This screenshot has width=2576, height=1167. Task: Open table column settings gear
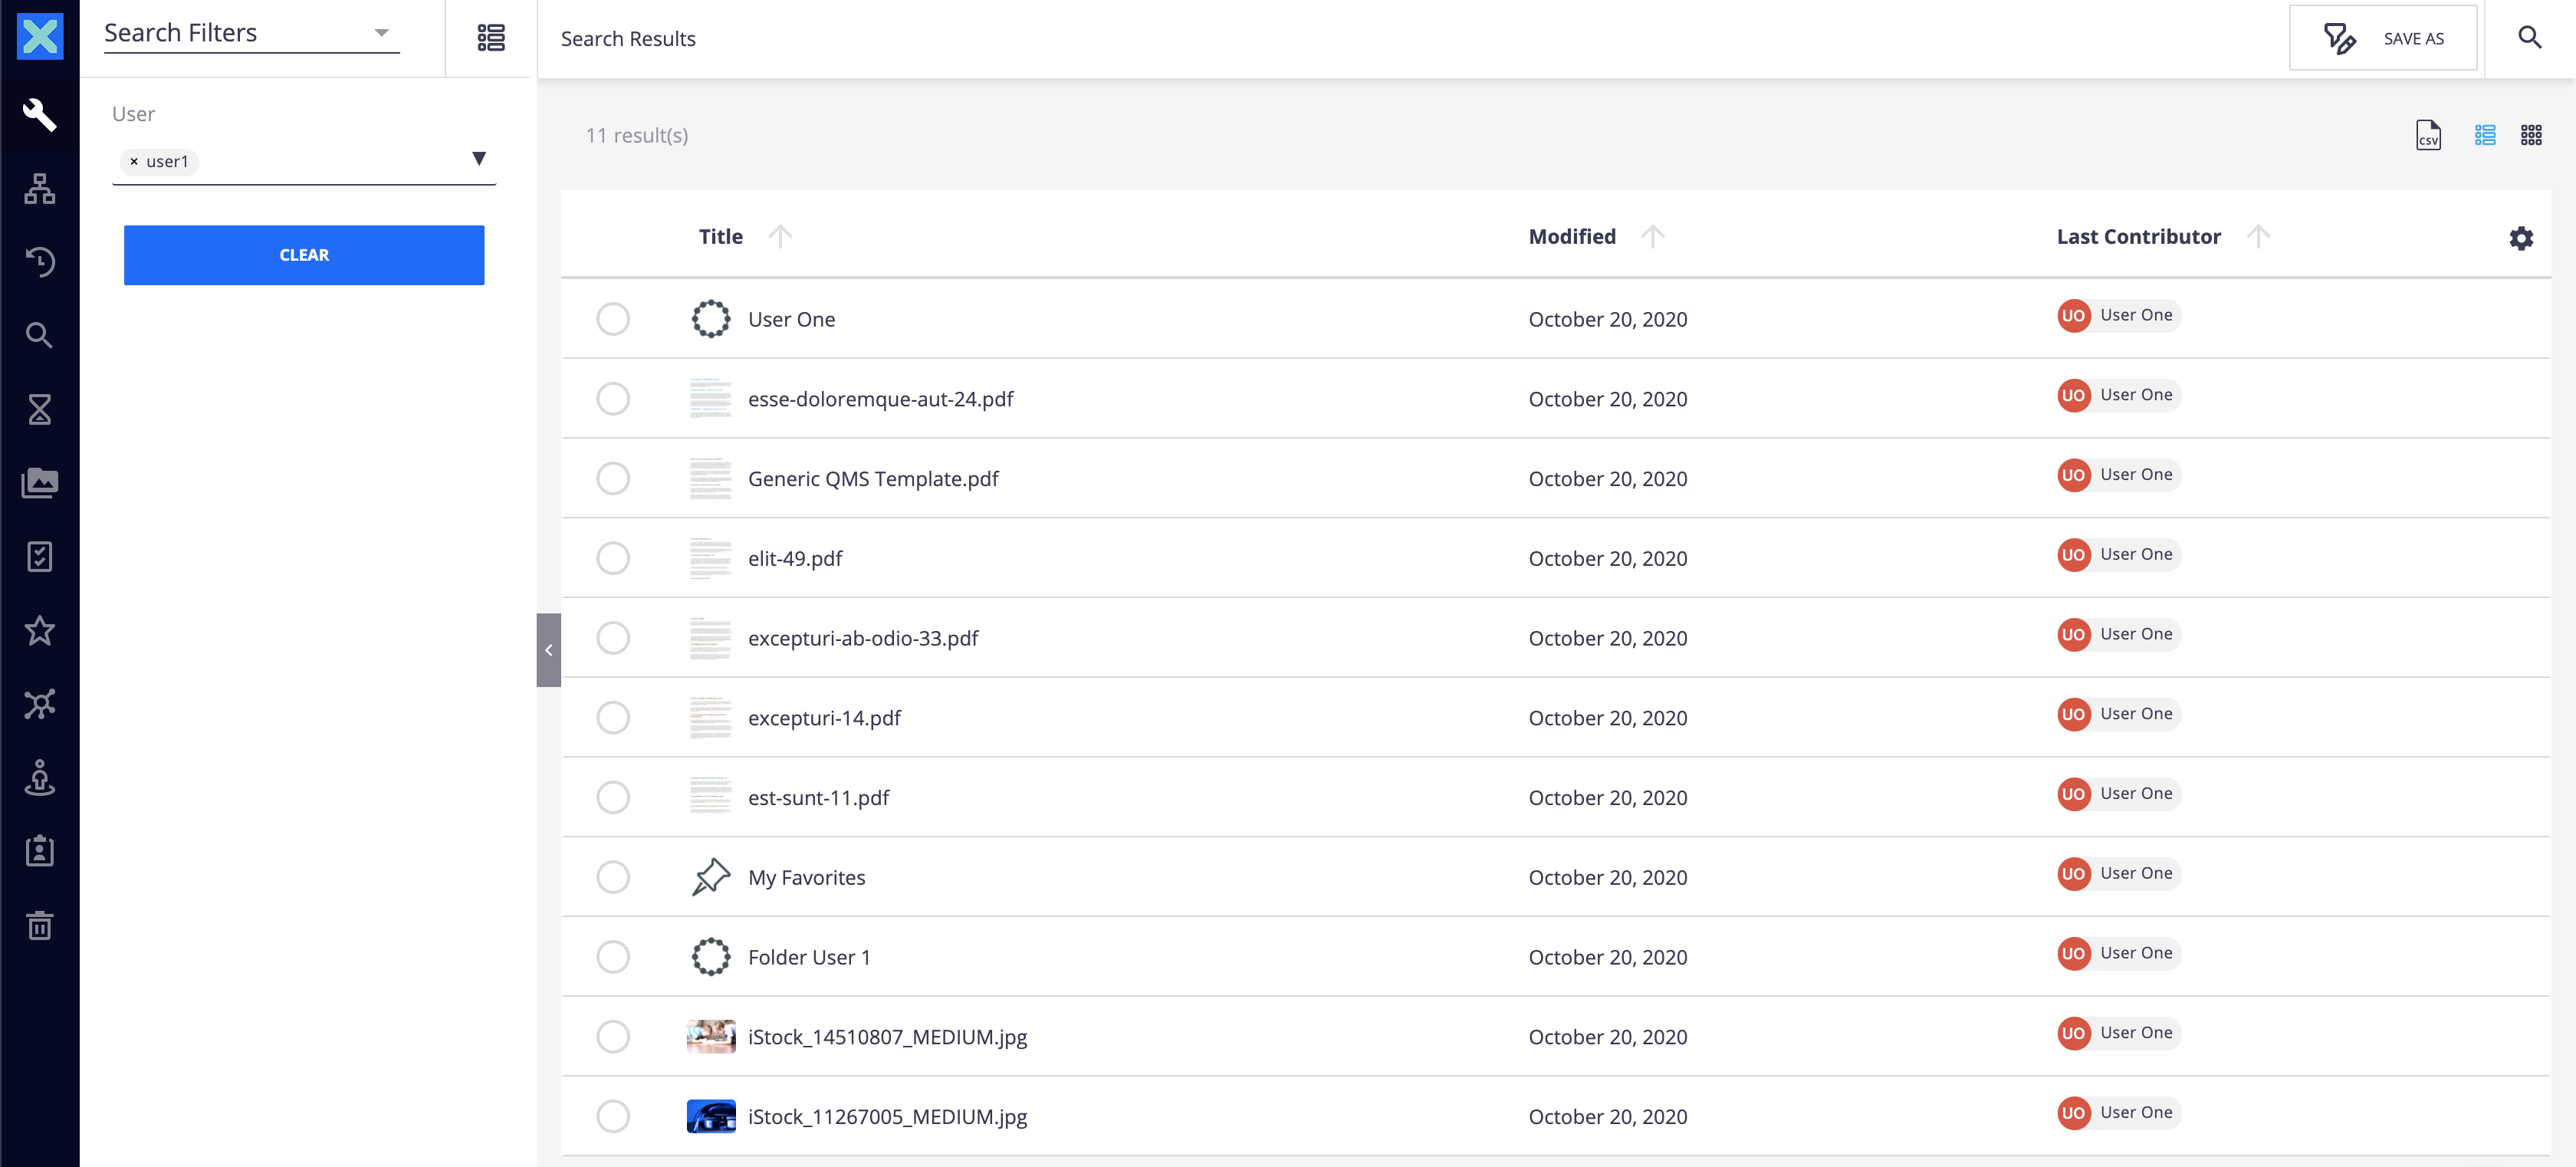coord(2521,238)
